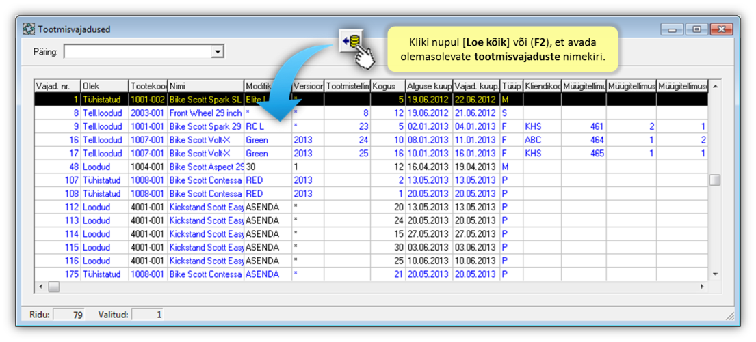Click the vertical scrollbar down arrow
The height and width of the screenshot is (342, 756).
(715, 274)
